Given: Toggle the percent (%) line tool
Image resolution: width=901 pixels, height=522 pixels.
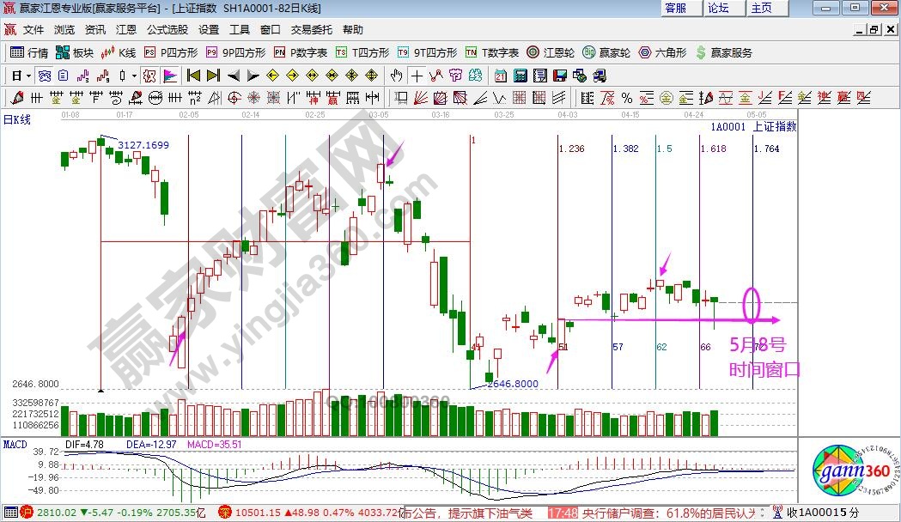Looking at the screenshot, I should [x=627, y=98].
